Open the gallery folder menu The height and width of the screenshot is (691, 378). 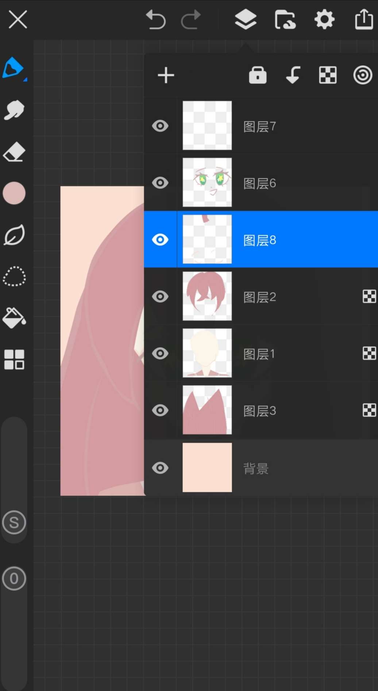285,20
